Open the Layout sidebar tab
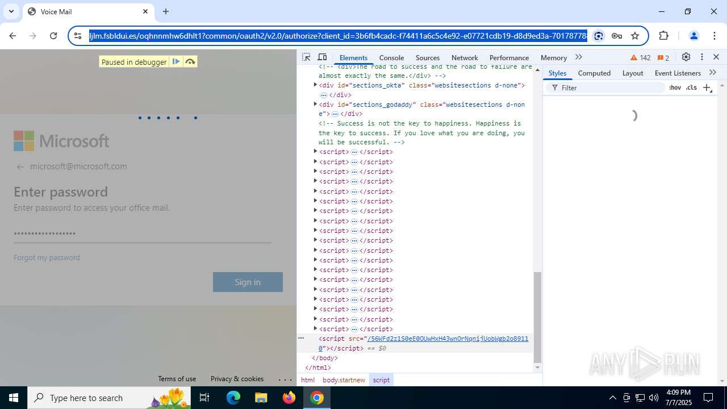Viewport: 727px width, 409px height. [x=633, y=73]
